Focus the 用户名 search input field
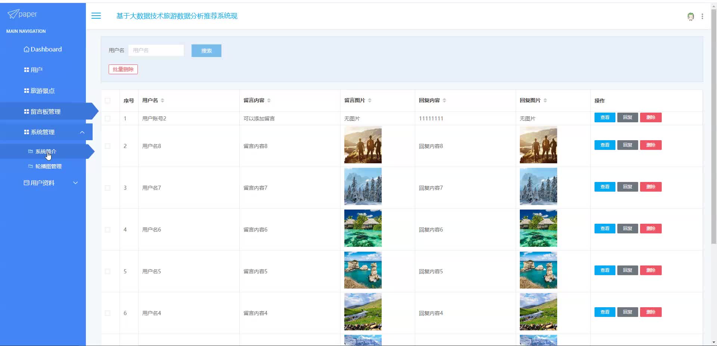 tap(156, 50)
